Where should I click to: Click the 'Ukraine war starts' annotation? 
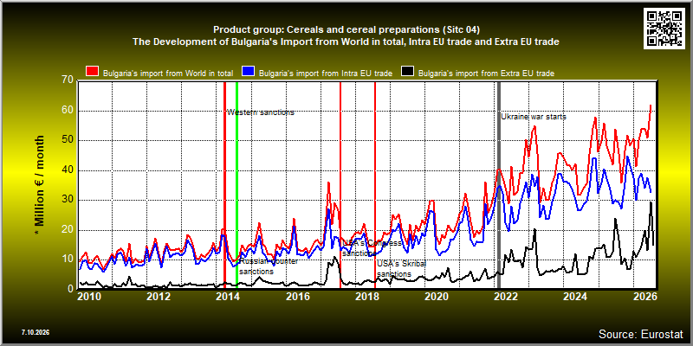[x=534, y=117]
